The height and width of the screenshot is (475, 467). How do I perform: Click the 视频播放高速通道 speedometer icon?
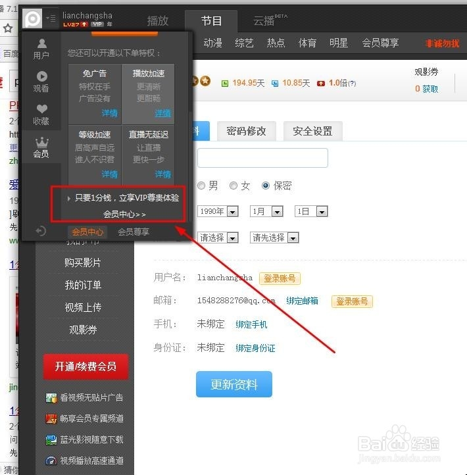click(51, 461)
